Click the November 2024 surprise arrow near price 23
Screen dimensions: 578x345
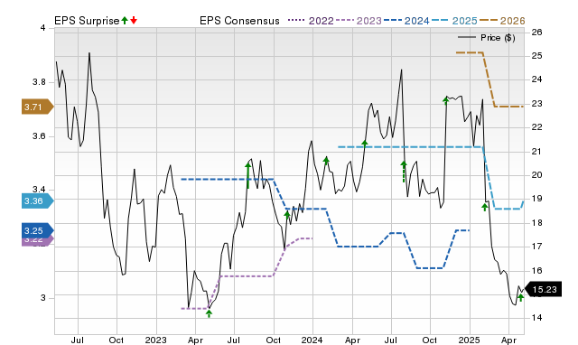[x=446, y=100]
